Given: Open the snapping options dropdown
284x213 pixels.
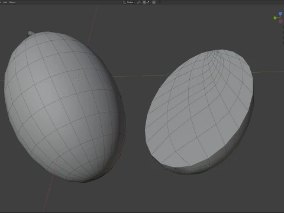Looking at the screenshot, I should pyautogui.click(x=149, y=2).
